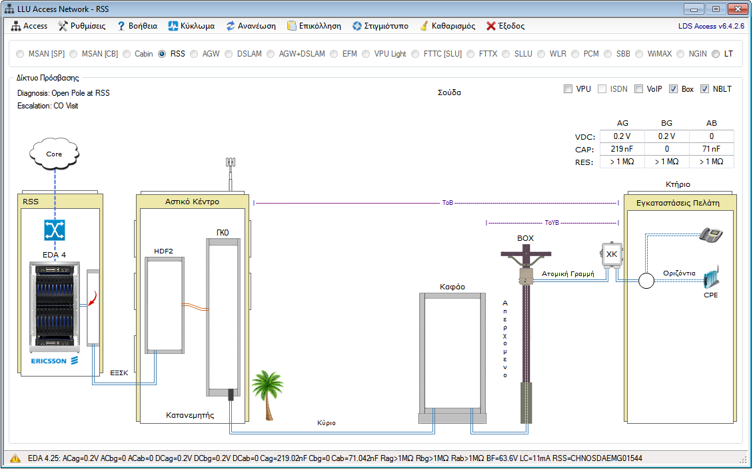Select the RSS switch icon above EDA 4
The height and width of the screenshot is (469, 753).
click(54, 230)
